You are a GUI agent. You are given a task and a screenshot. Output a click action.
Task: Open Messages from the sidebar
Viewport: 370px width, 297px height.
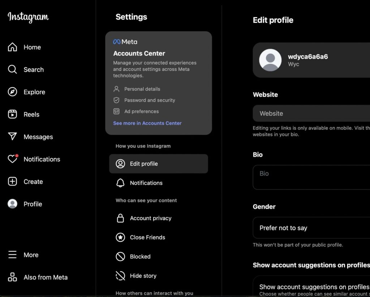point(38,137)
